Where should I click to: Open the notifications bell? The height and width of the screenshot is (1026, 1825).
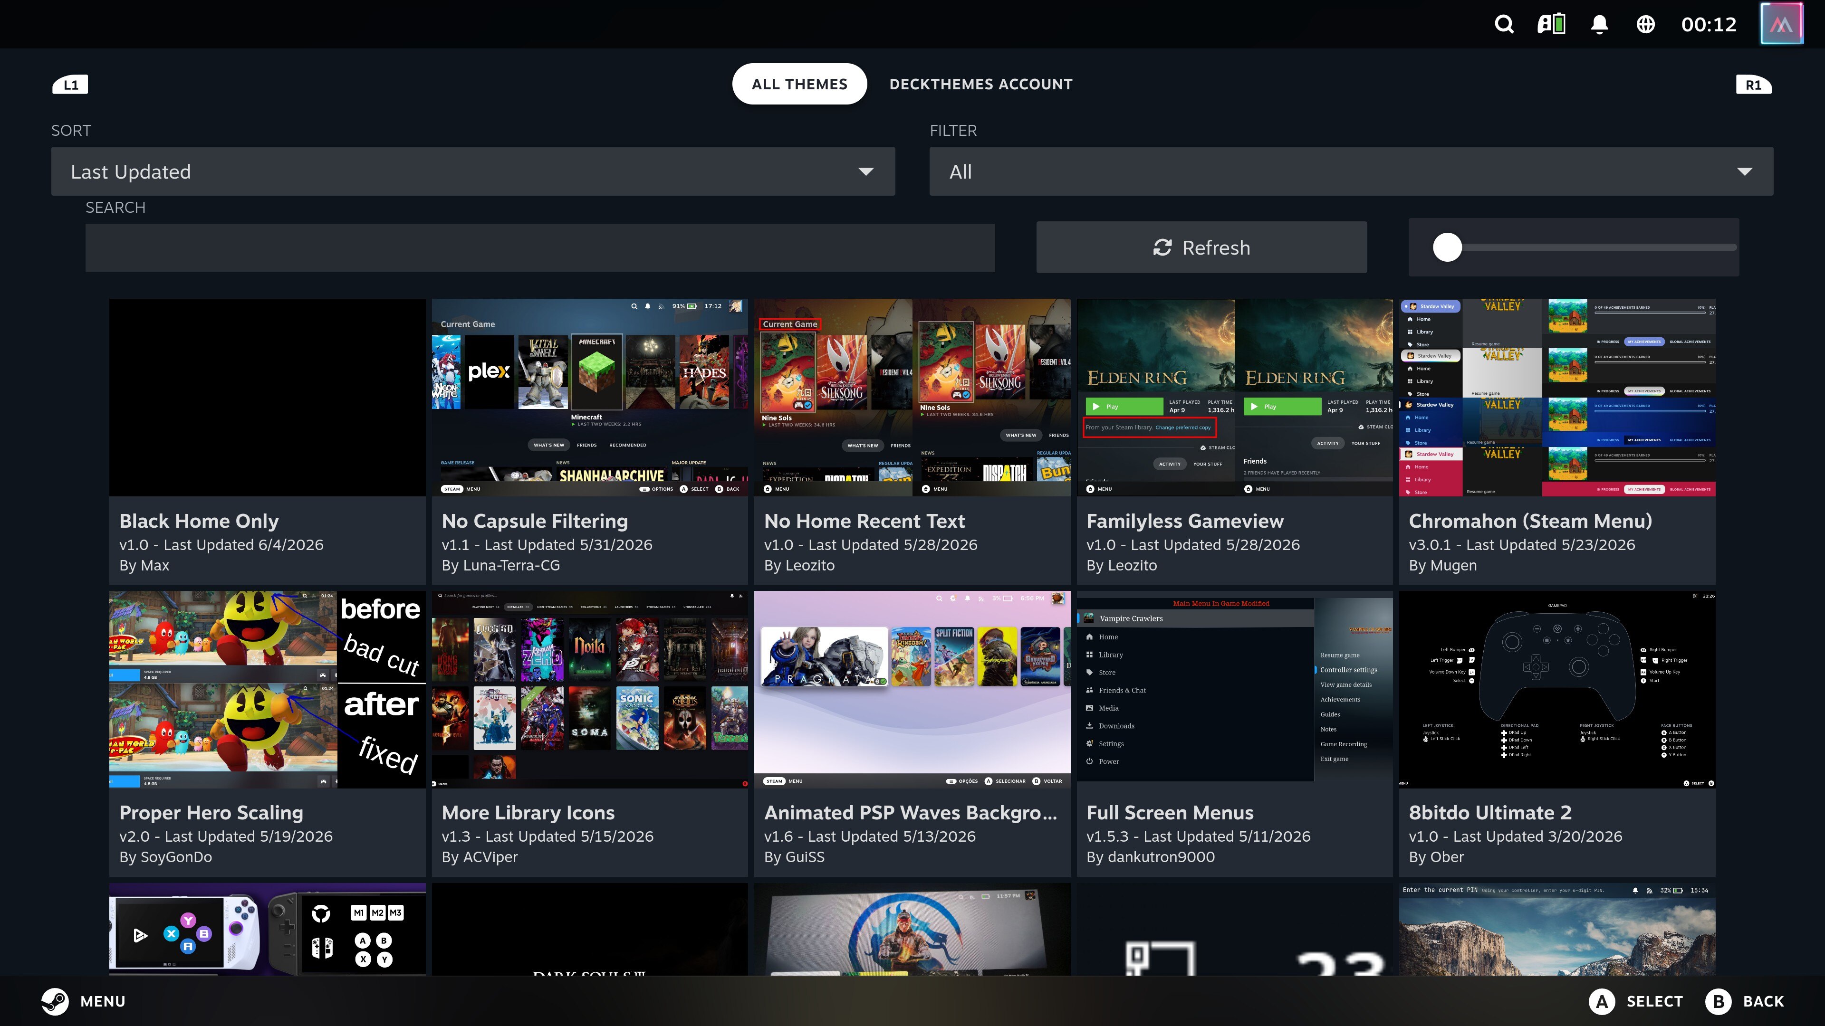tap(1599, 25)
